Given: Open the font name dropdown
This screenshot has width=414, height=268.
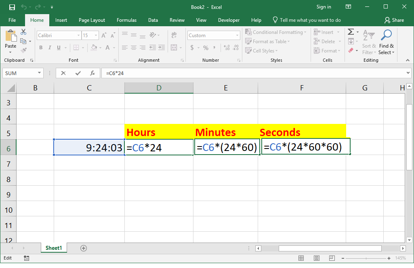Looking at the screenshot, I should click(78, 35).
